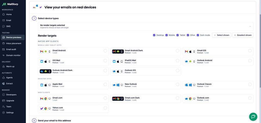Open Domain monitor in sidebar

pyautogui.click(x=13, y=55)
